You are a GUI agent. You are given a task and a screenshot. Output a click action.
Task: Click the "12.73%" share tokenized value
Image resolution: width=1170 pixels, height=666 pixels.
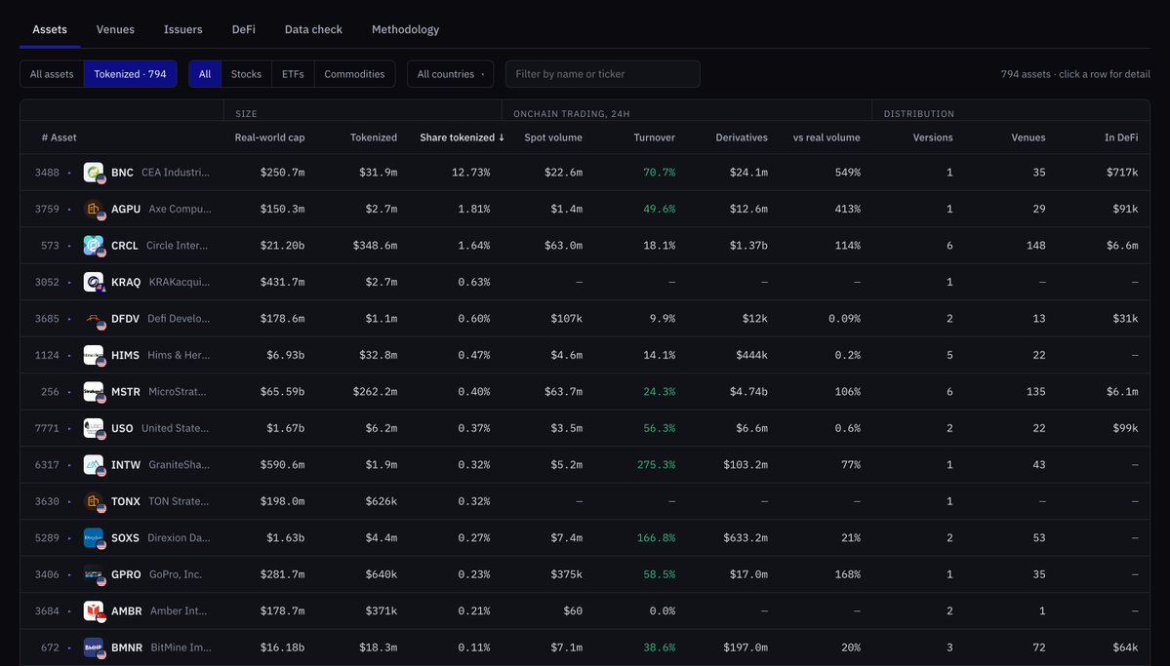point(471,173)
